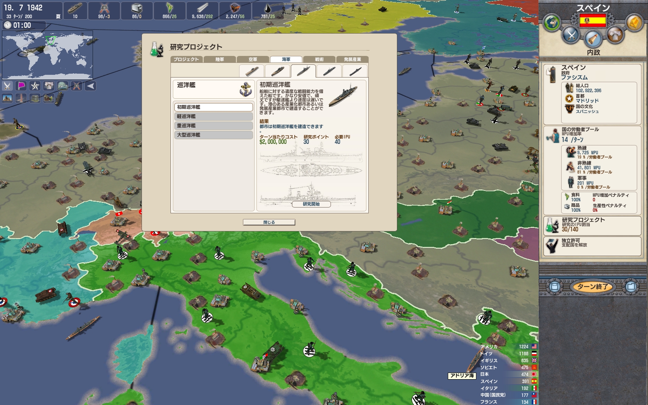Select the white star map filter
This screenshot has width=648, height=405.
(x=35, y=86)
